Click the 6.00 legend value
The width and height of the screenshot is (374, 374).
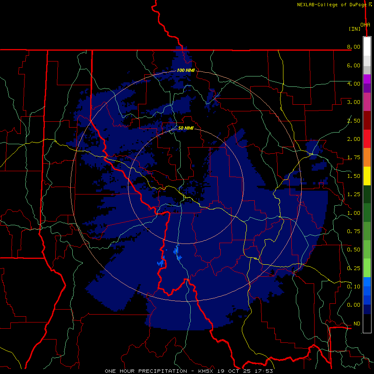click(x=354, y=65)
